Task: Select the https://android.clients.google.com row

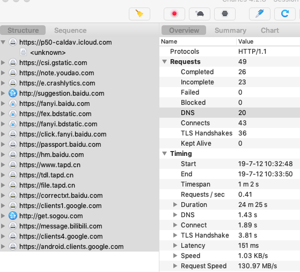Action: [x=79, y=247]
